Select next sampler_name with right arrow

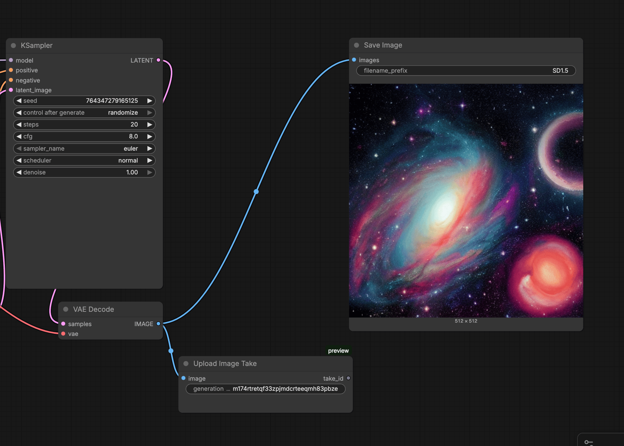[150, 149]
